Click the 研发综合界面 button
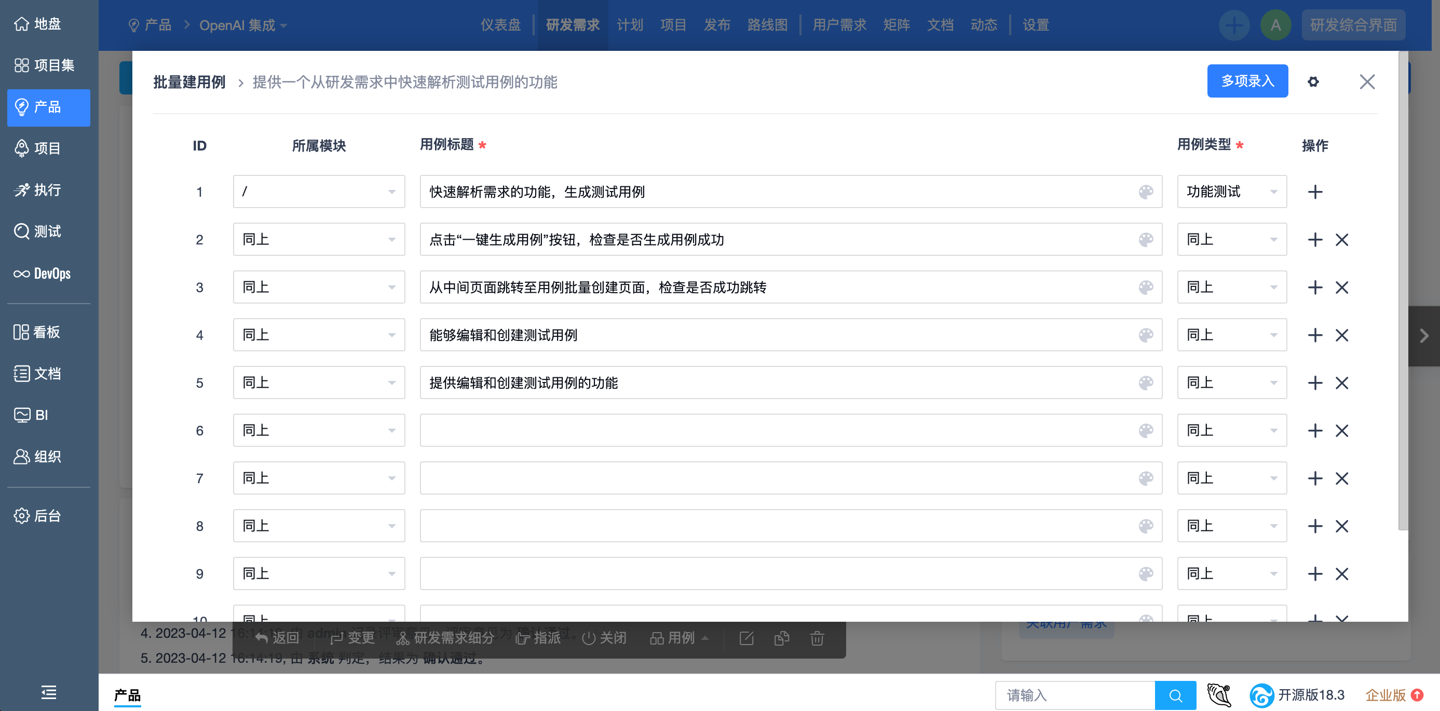This screenshot has width=1440, height=711. pos(1353,25)
